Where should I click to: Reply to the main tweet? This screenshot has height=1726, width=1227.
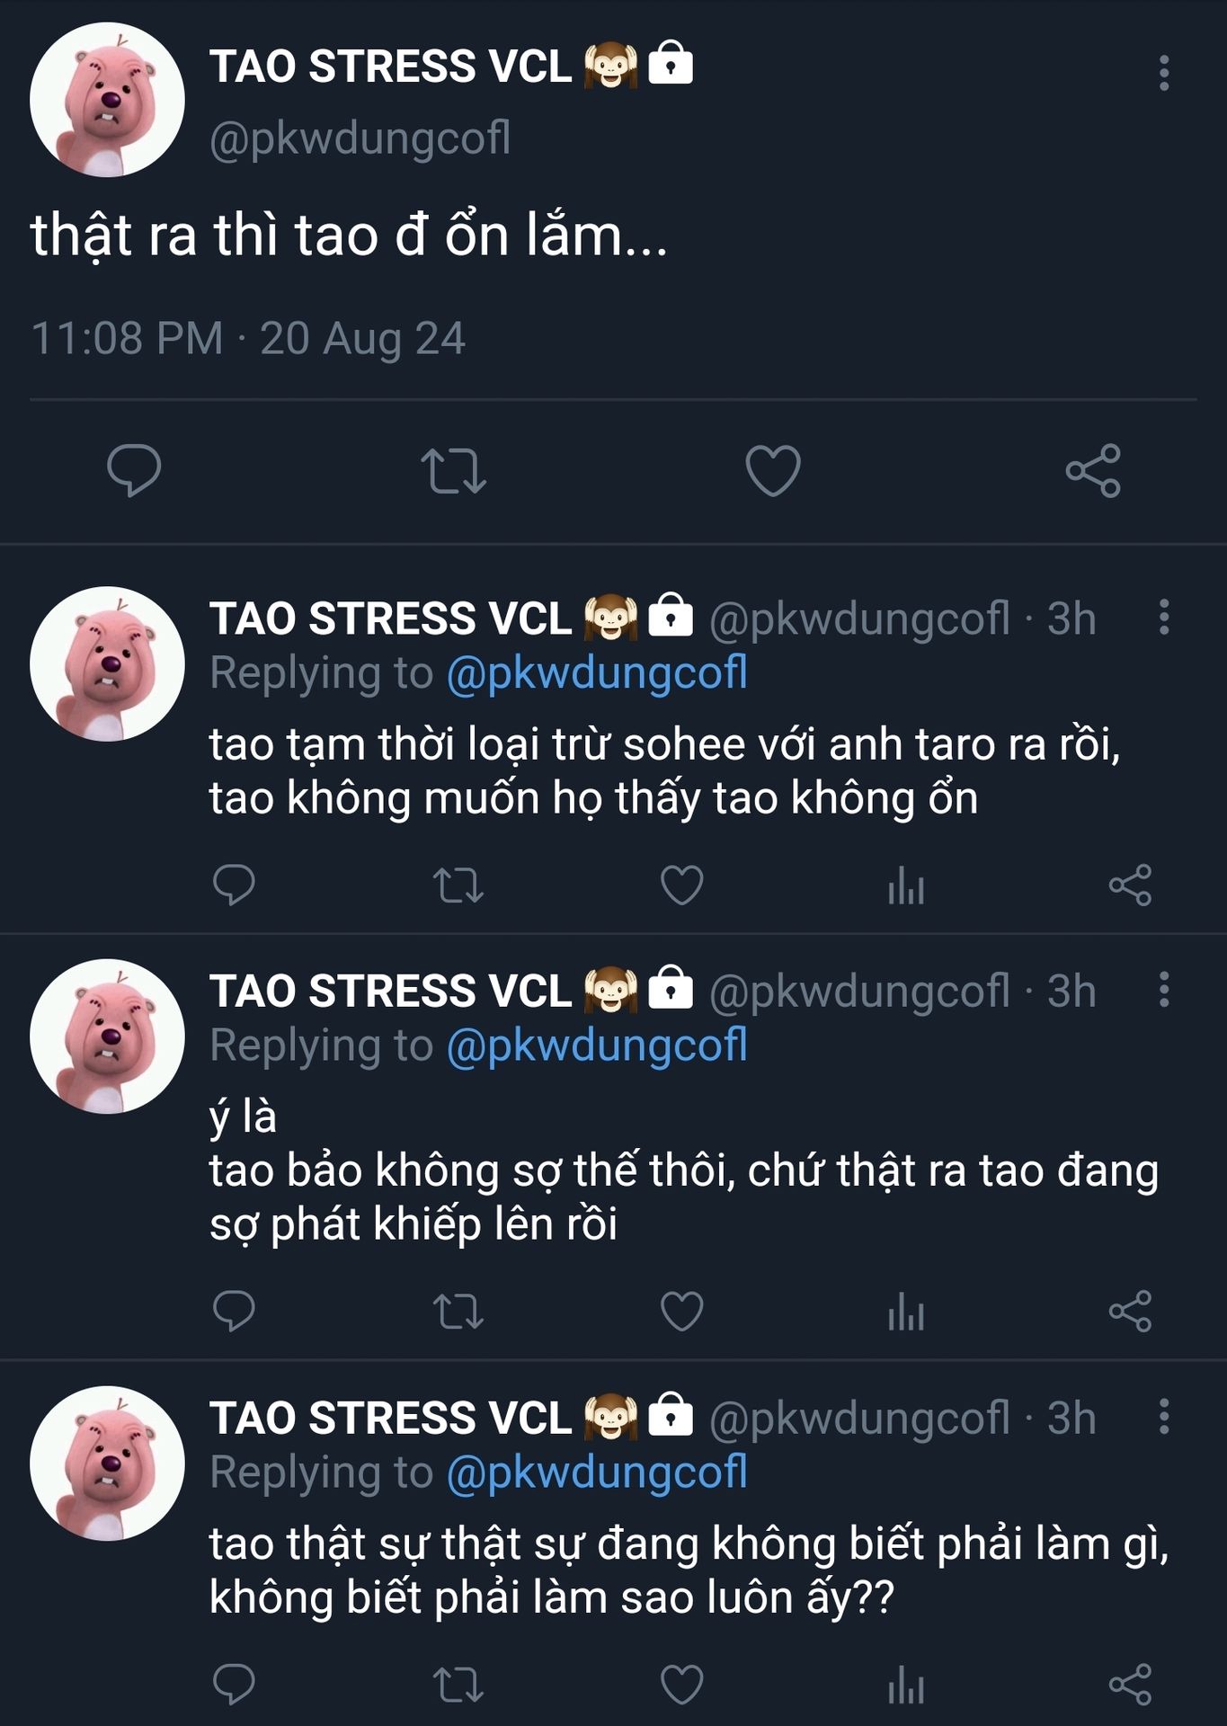click(134, 470)
